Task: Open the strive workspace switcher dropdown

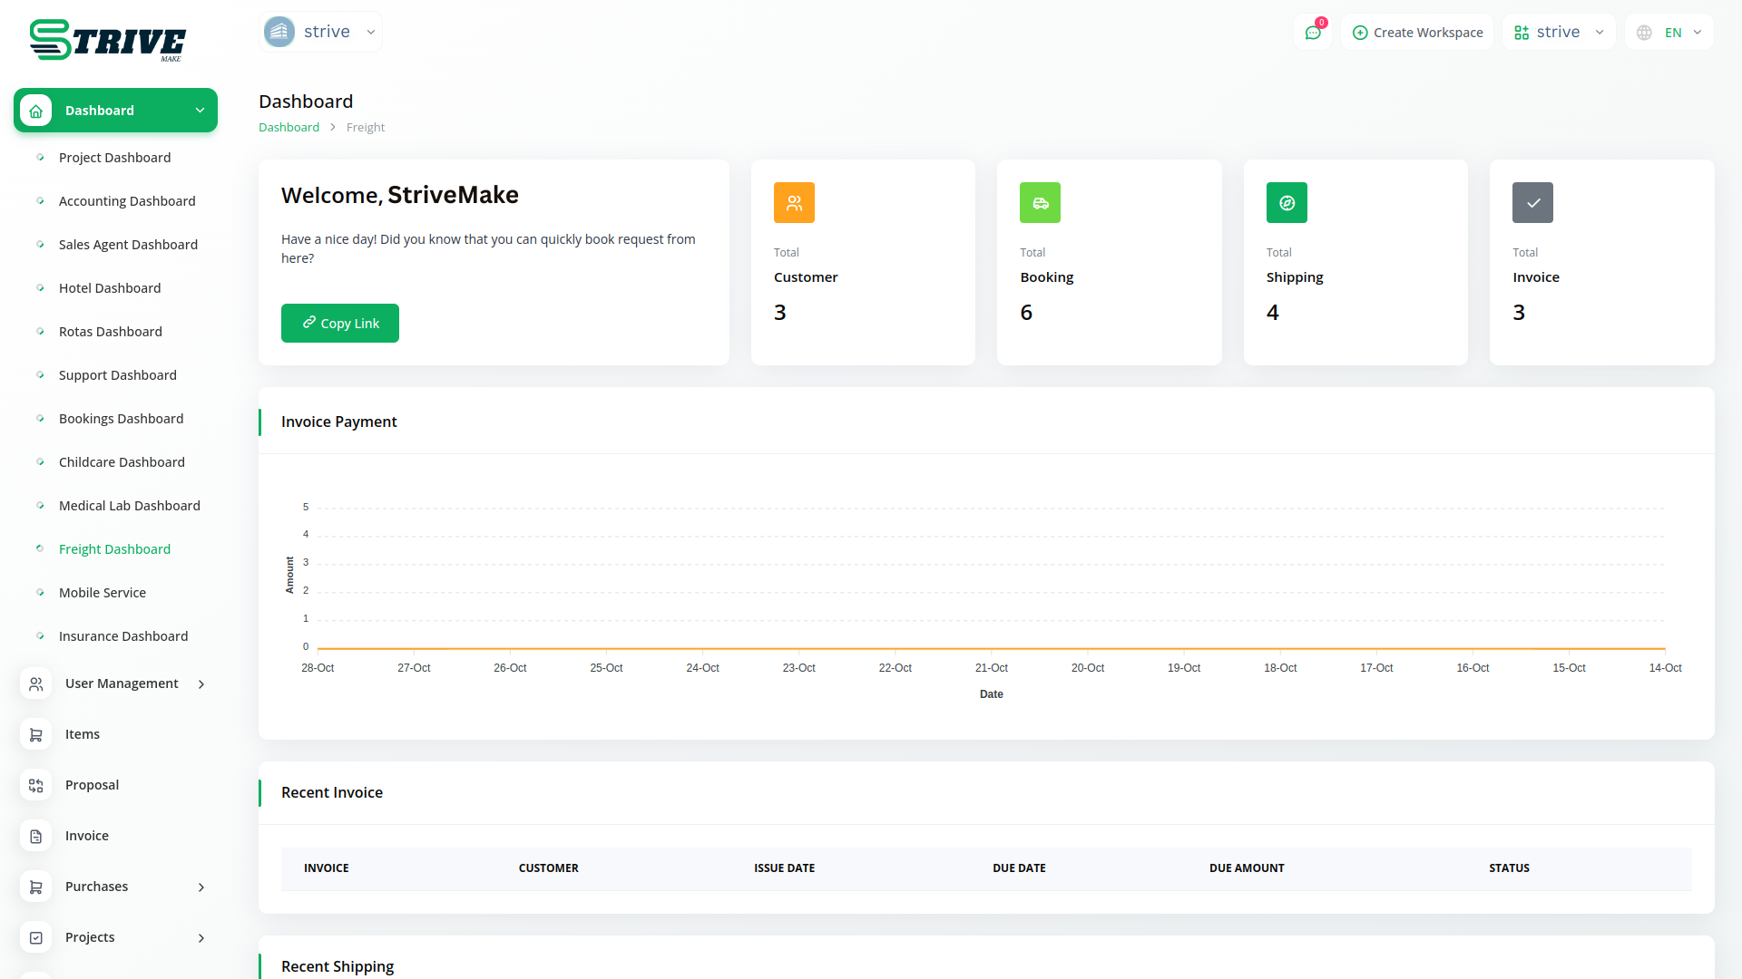Action: [x=1559, y=33]
